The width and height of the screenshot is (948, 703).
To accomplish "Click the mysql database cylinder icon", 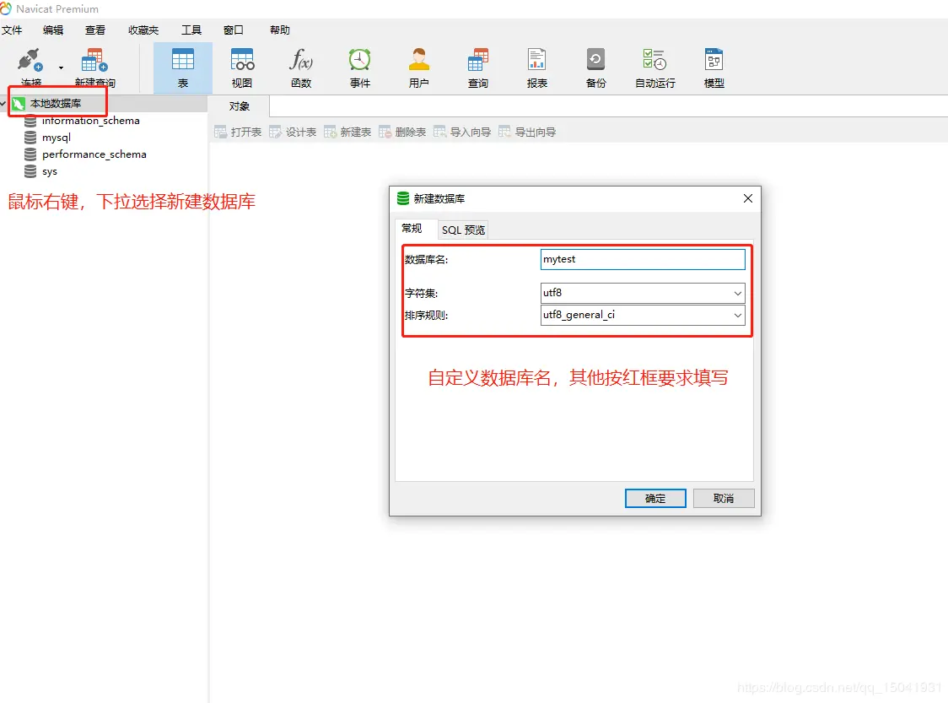I will tap(30, 138).
